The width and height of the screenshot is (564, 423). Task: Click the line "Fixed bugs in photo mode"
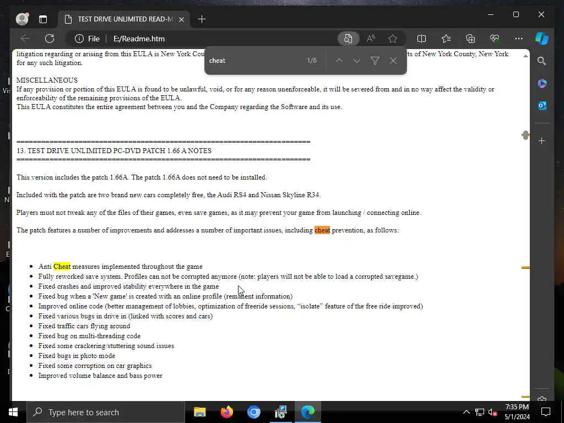click(77, 356)
